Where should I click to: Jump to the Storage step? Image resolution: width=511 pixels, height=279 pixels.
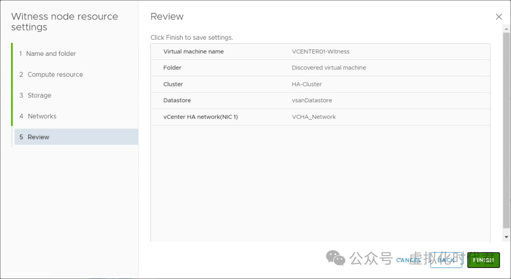[x=39, y=95]
